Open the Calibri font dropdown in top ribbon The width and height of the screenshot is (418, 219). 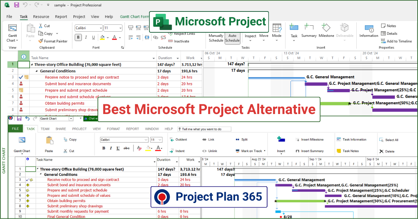pos(101,28)
